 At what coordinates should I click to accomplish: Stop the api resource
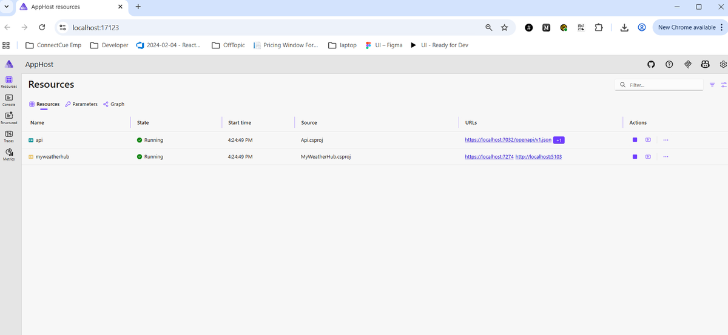click(635, 140)
